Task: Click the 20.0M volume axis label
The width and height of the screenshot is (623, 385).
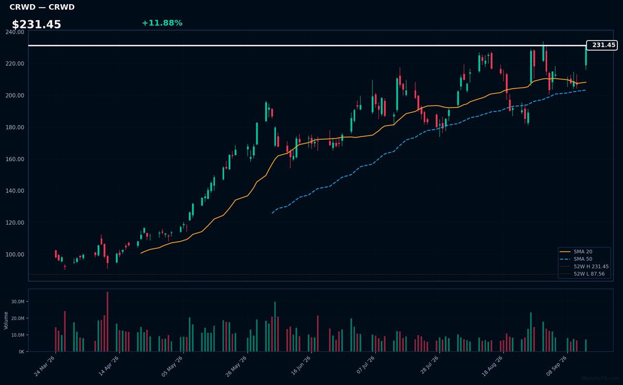Action: click(18, 318)
